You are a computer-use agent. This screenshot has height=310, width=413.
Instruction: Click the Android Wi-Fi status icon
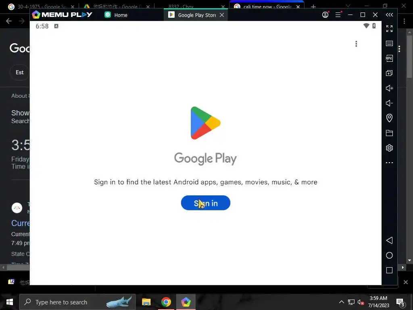(366, 25)
